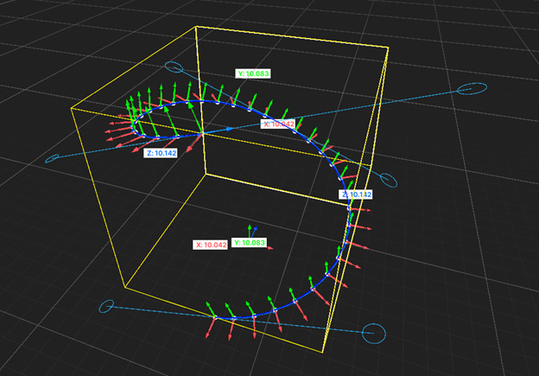Select the small tangent circle handle at the far left
Image resolution: width=539 pixels, height=376 pixels.
[52, 158]
